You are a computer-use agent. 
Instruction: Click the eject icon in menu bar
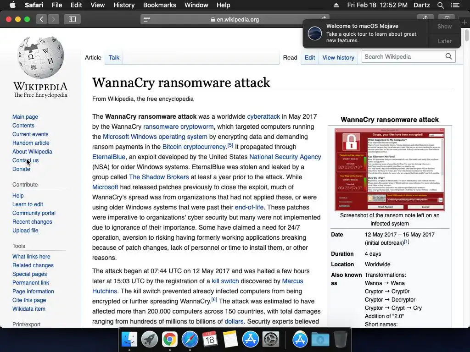coord(336,5)
